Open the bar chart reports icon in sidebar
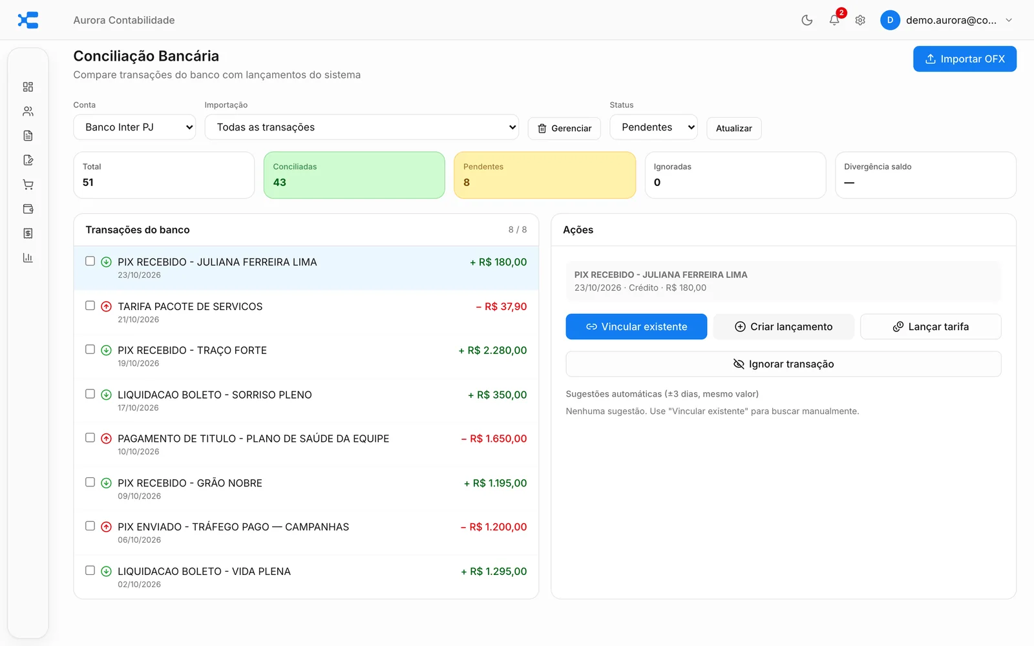The width and height of the screenshot is (1034, 646). (28, 258)
